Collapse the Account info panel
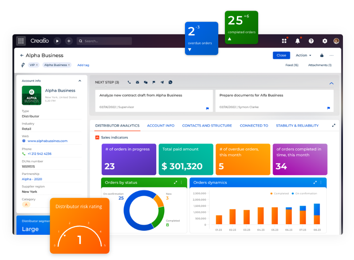The width and height of the screenshot is (354, 260). 80,81
